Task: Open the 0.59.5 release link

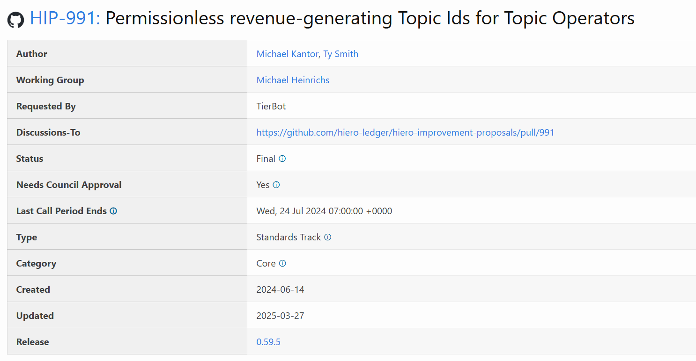Action: (268, 342)
